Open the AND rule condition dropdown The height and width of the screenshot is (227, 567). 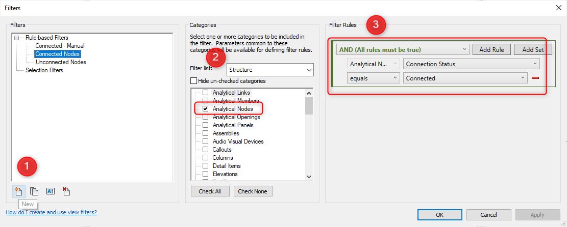click(464, 49)
